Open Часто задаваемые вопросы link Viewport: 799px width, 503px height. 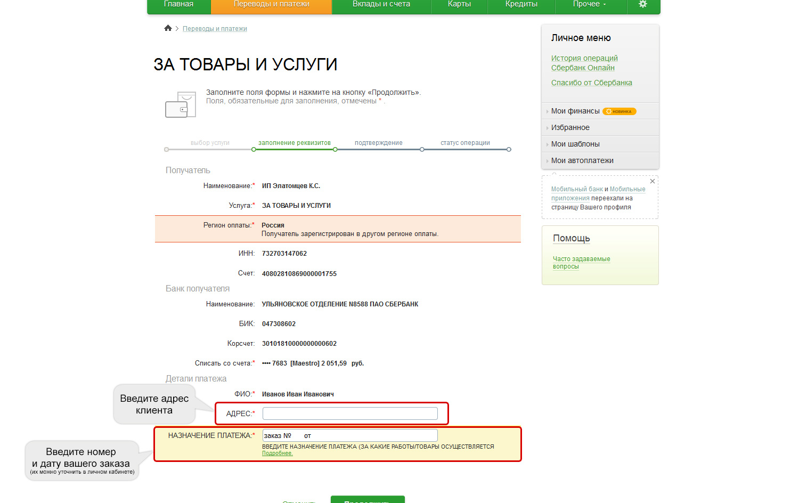(x=581, y=263)
